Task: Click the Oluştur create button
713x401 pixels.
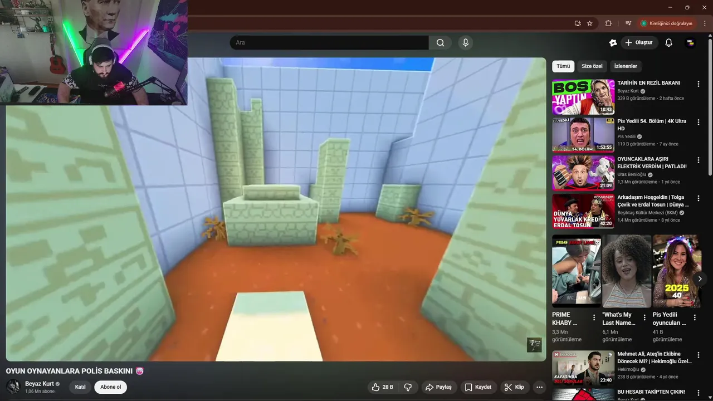Action: coord(639,43)
